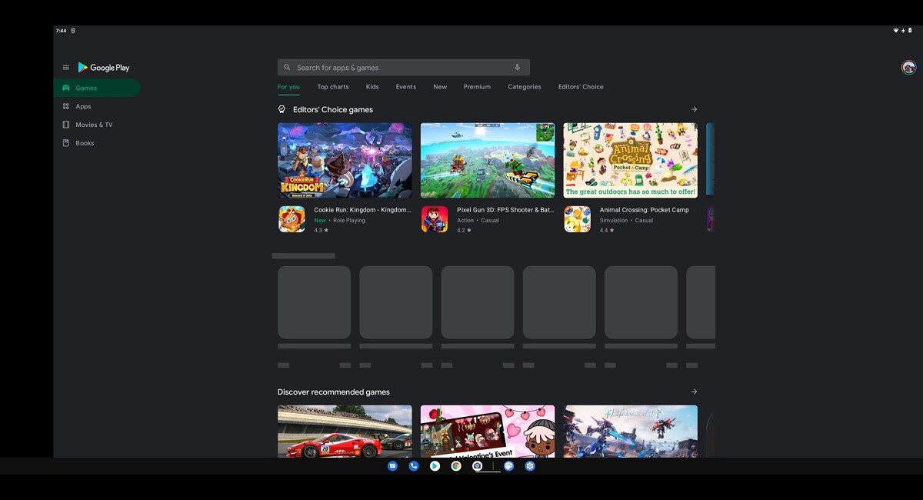The width and height of the screenshot is (923, 500).
Task: Open the navigation menu hamburger
Action: tap(65, 67)
